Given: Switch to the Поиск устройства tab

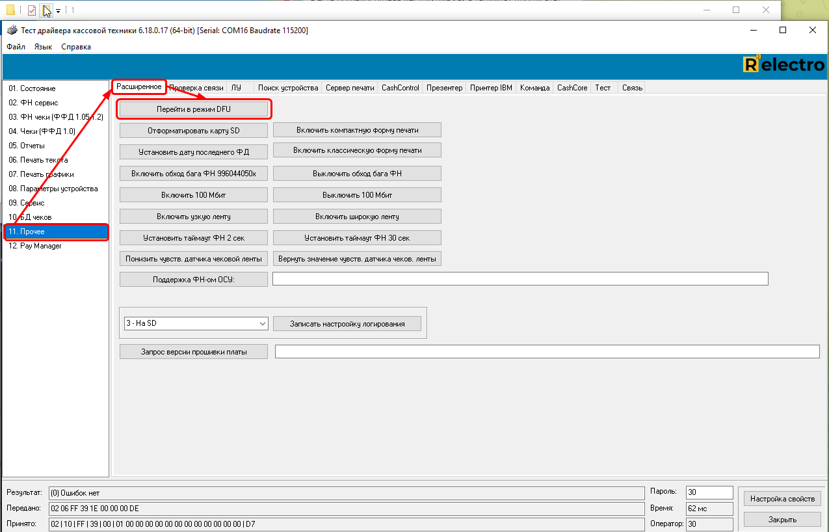Looking at the screenshot, I should [x=287, y=88].
